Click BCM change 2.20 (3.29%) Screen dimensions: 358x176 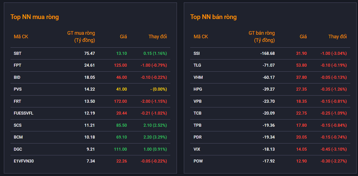(155, 137)
